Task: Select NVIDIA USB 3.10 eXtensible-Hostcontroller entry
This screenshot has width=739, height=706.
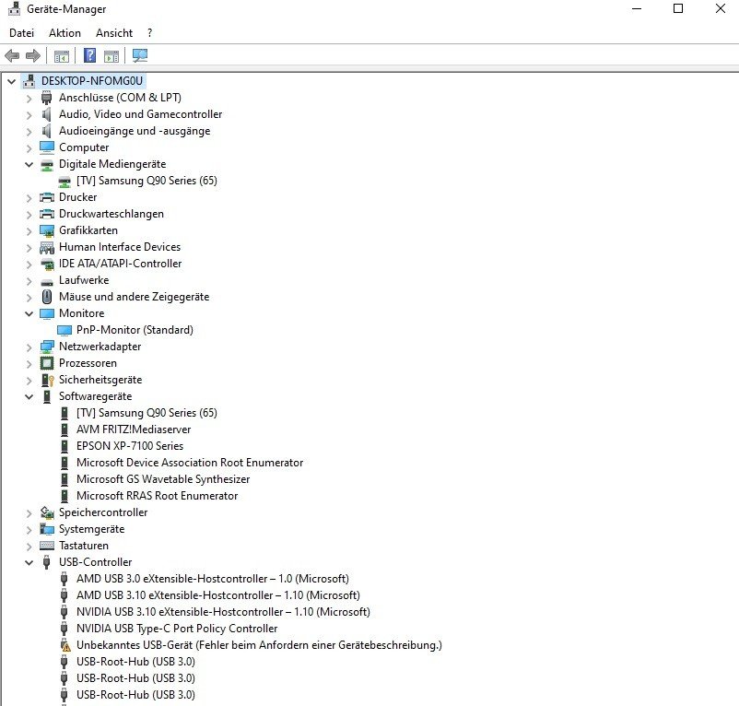Action: [x=223, y=612]
